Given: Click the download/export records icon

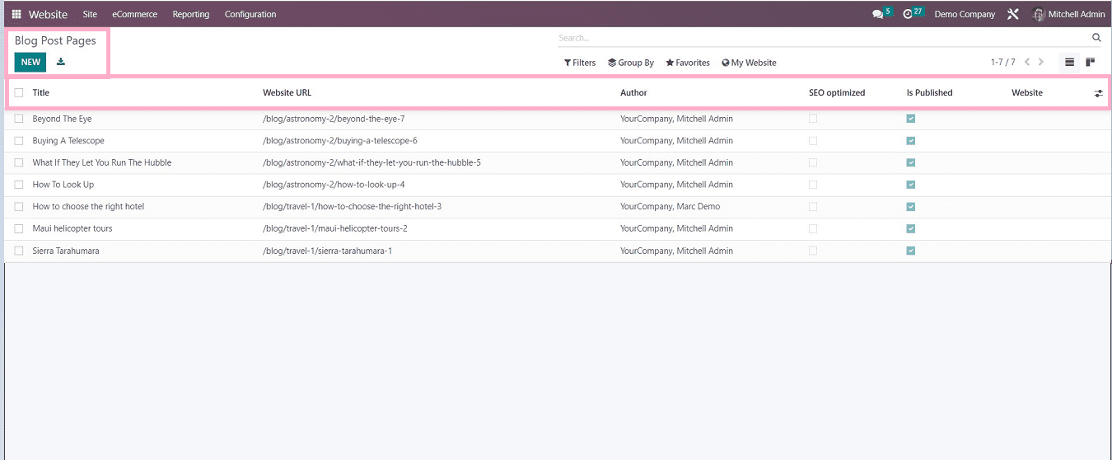Looking at the screenshot, I should click(61, 62).
